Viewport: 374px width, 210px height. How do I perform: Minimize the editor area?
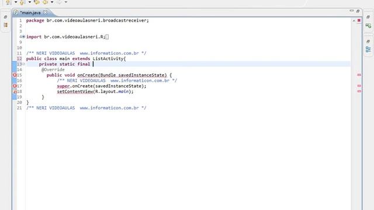pos(352,11)
